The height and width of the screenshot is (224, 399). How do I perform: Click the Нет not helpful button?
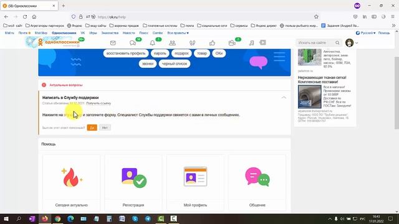[x=105, y=128]
